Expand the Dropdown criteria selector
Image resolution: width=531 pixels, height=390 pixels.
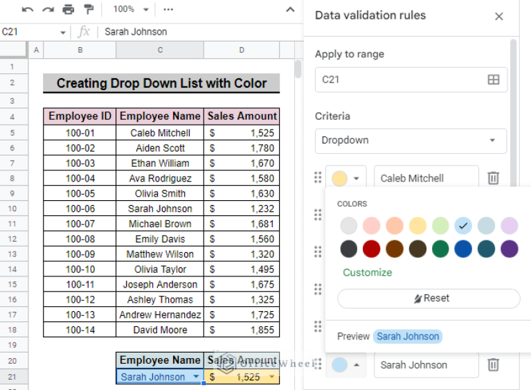point(411,140)
